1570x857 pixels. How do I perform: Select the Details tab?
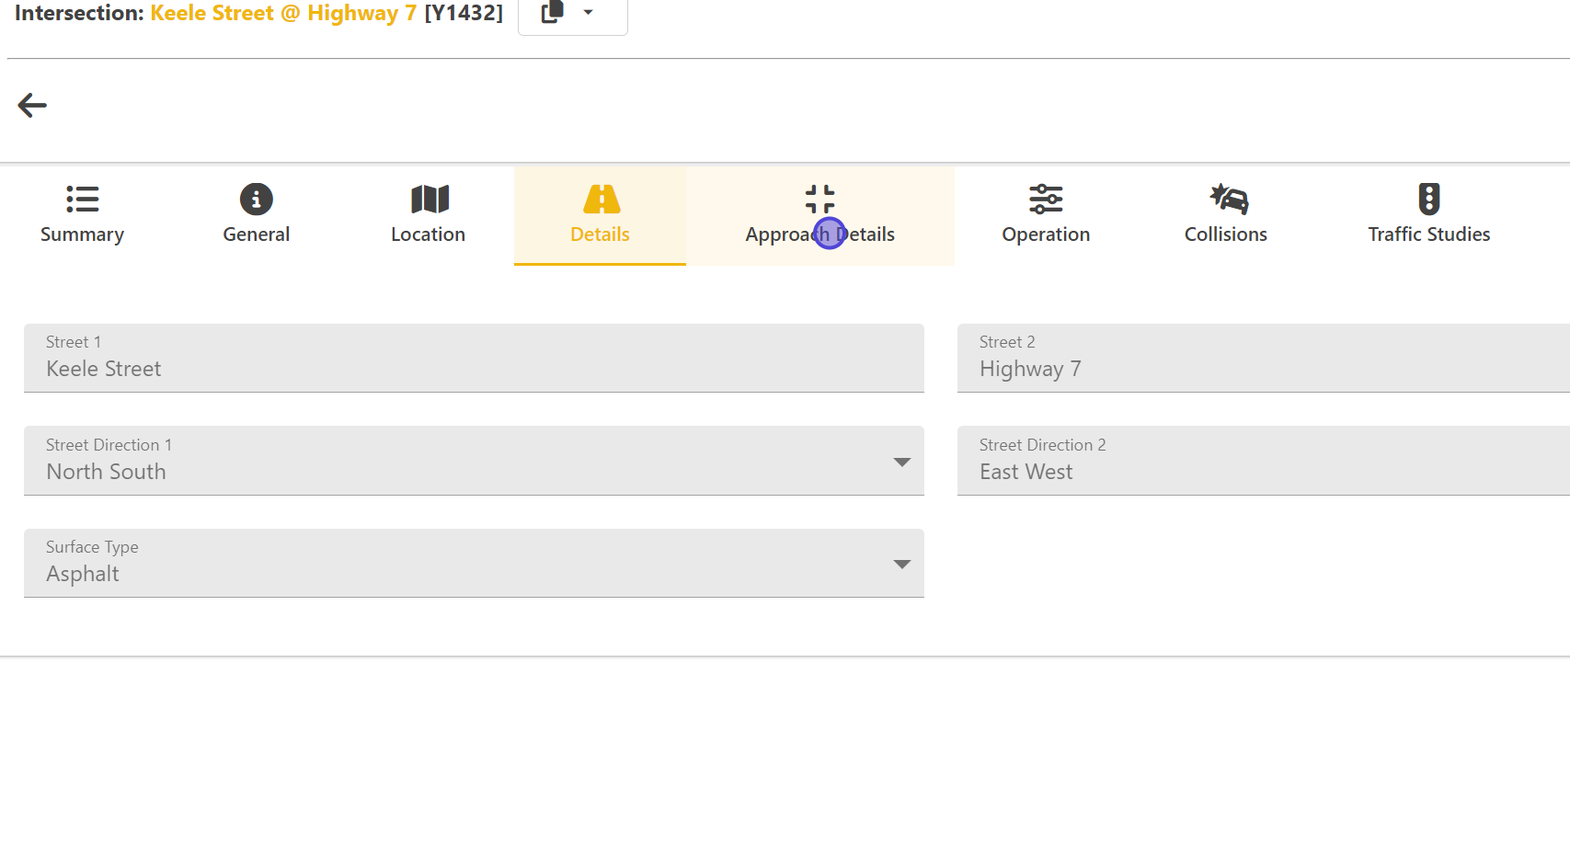point(600,216)
